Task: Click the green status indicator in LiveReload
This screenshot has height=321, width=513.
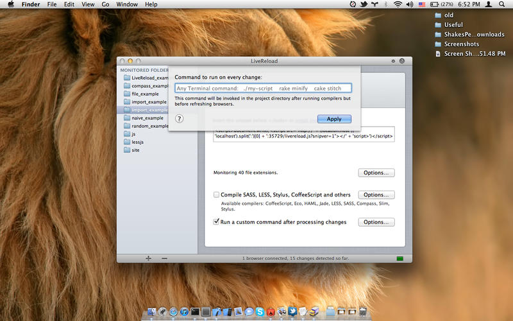Action: 399,259
